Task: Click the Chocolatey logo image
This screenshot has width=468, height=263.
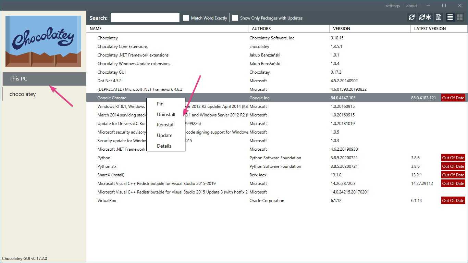Action: click(x=43, y=41)
